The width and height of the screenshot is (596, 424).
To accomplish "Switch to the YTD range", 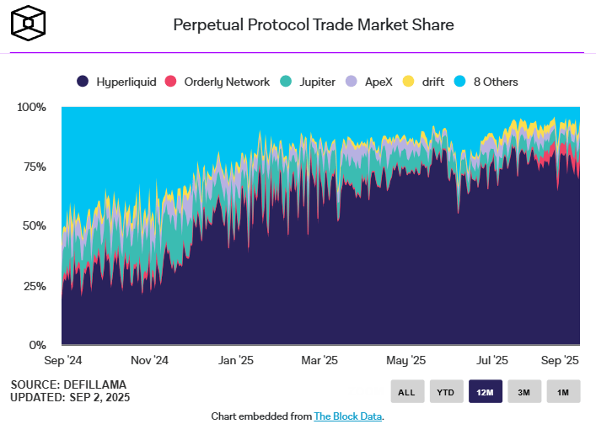I will coord(446,391).
